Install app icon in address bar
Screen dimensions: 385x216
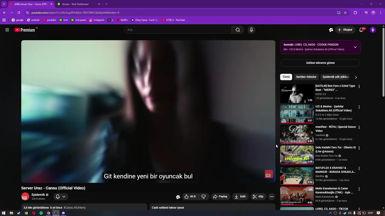coord(339,13)
